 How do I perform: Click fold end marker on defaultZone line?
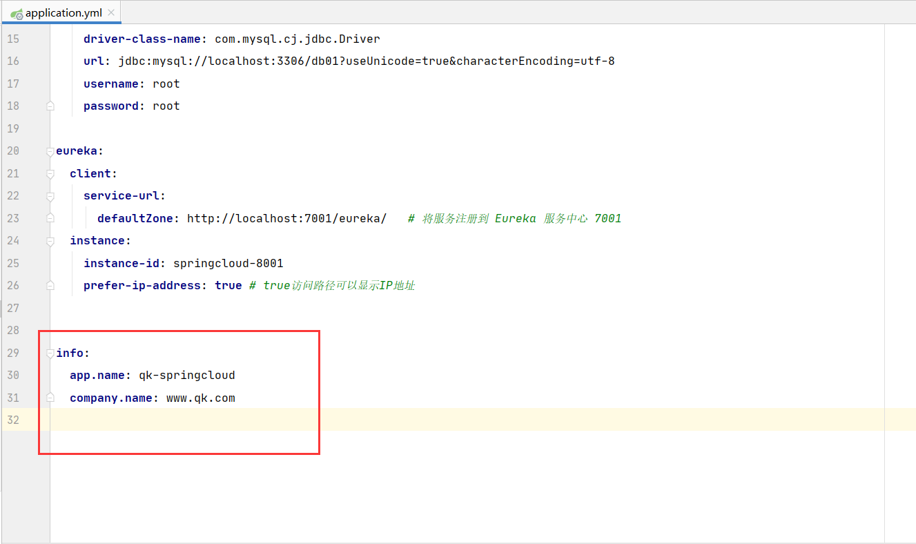coord(50,218)
